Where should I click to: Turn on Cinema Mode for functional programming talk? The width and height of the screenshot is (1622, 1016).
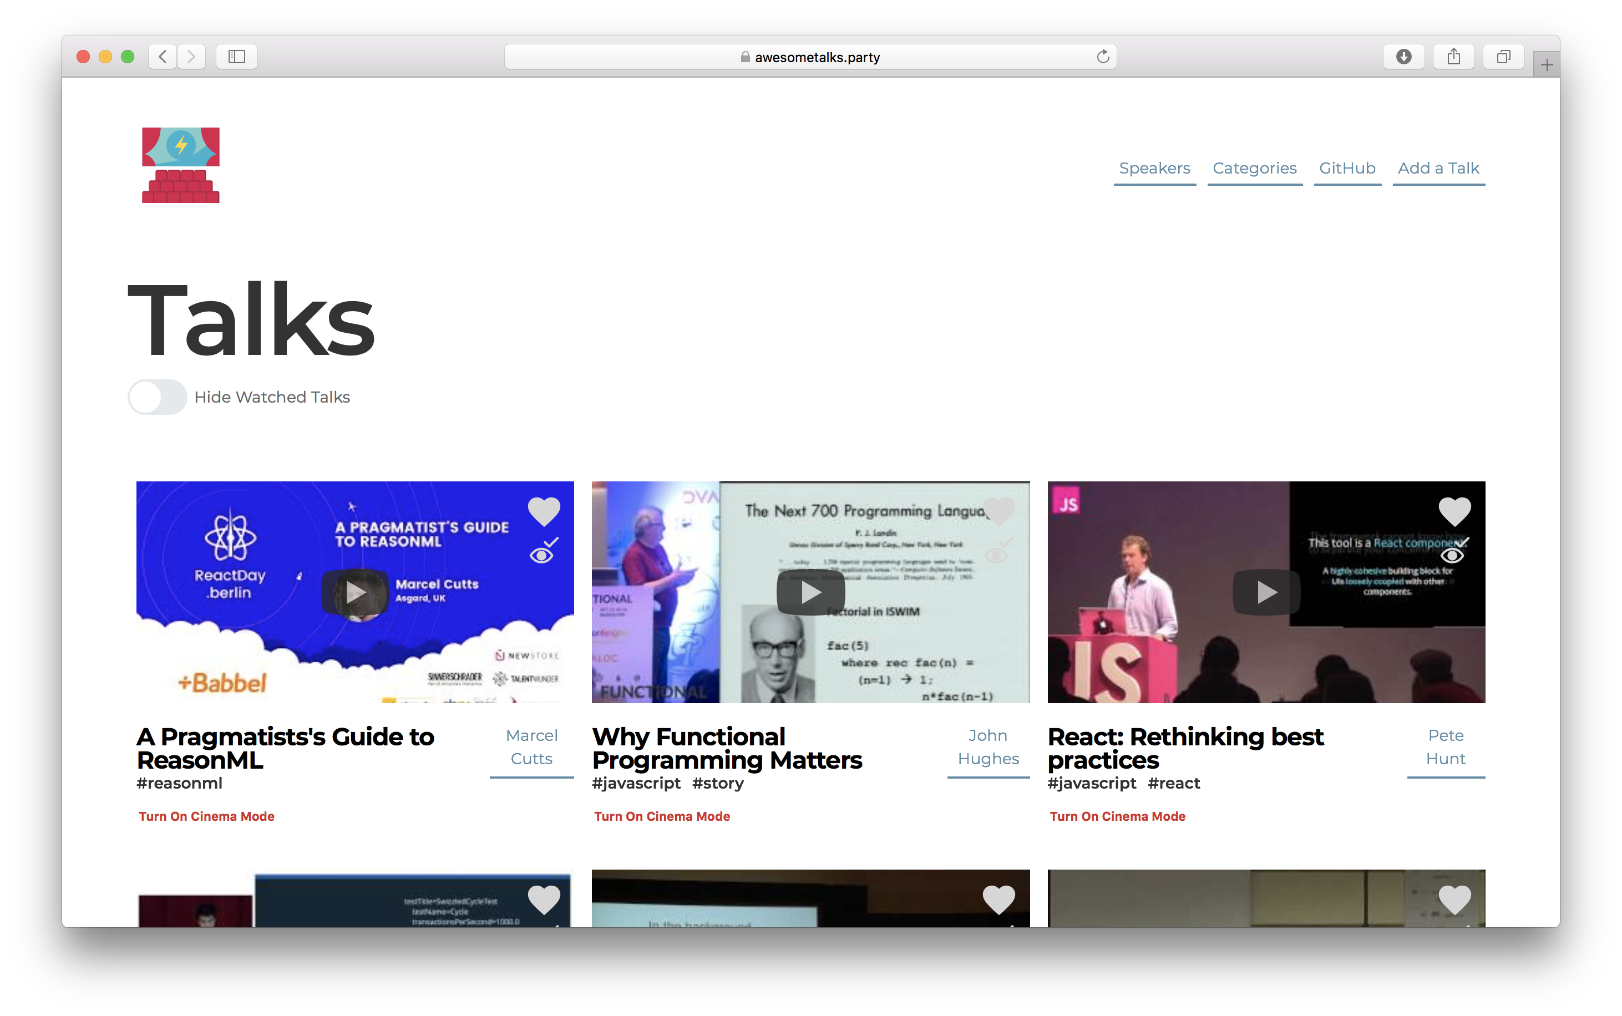pos(661,816)
